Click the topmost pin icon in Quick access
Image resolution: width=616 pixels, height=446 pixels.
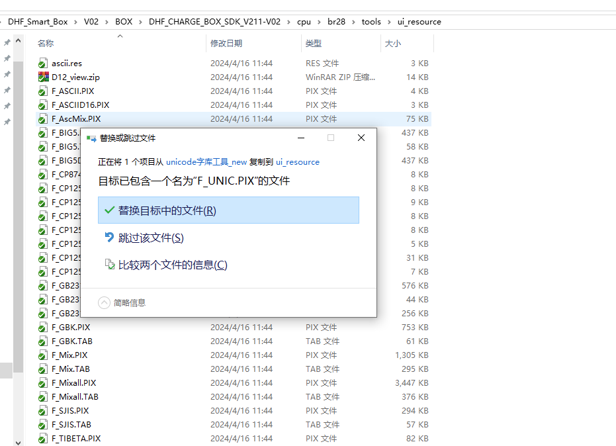[x=7, y=42]
